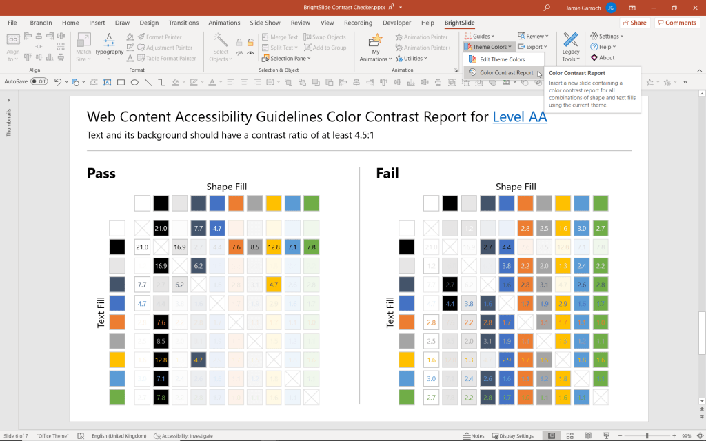Follow the Level AA hyperlink
This screenshot has width=706, height=441.
520,116
